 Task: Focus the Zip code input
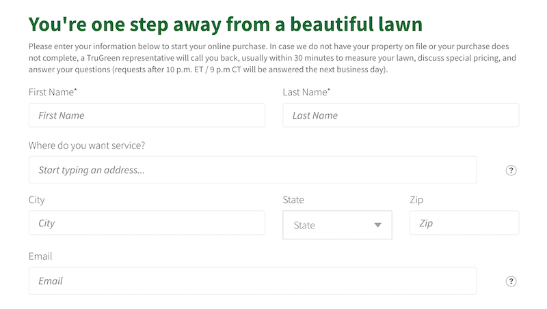[464, 223]
